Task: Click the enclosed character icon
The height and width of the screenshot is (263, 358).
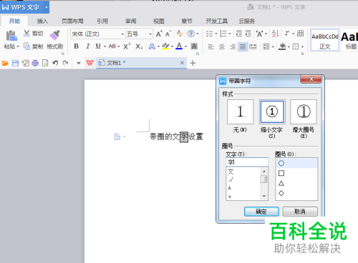Action: [x=191, y=34]
